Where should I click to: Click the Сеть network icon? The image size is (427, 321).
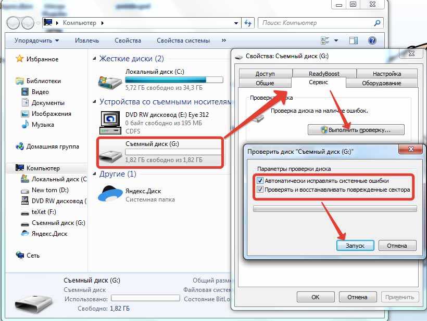tap(20, 255)
